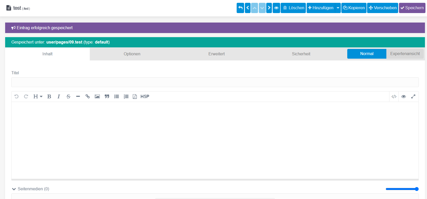The image size is (427, 199).
Task: Insert a hyperlink
Action: click(x=88, y=97)
